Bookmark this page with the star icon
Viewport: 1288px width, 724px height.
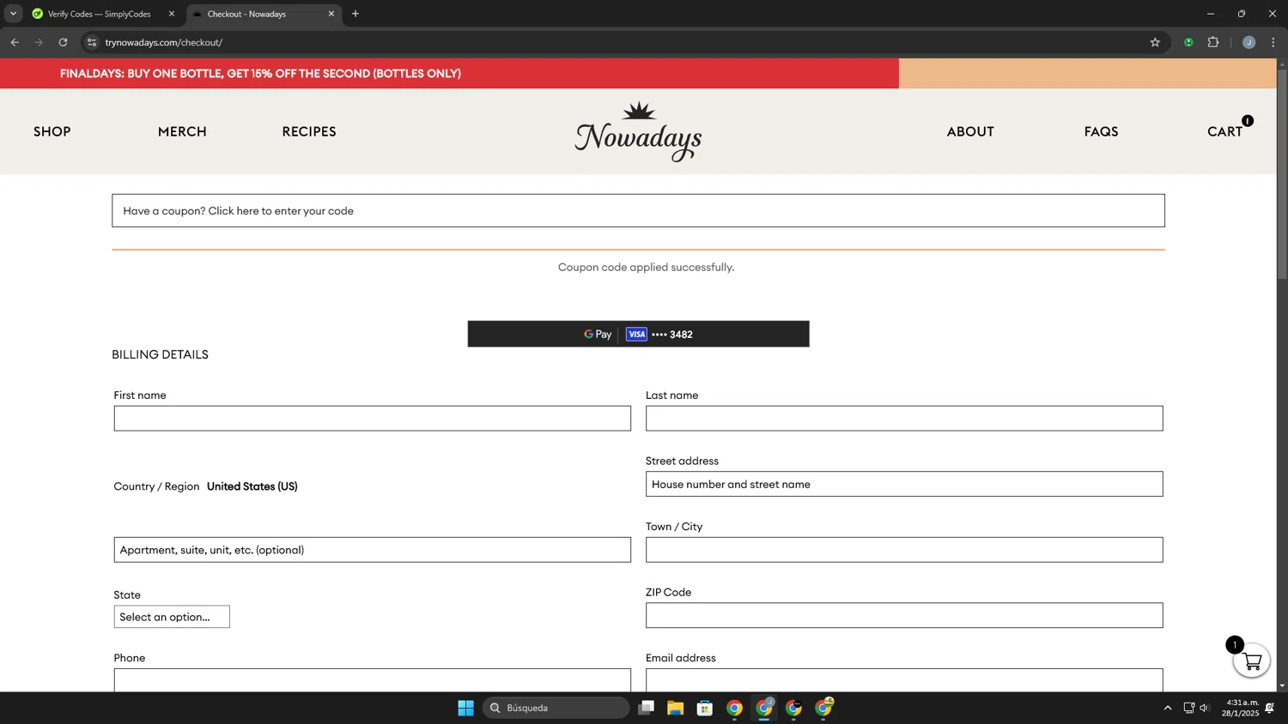(x=1155, y=42)
